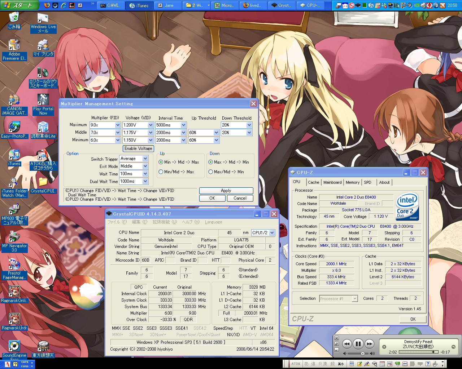The width and height of the screenshot is (462, 369).
Task: Launch the RagnarokOnline desktop shortcut
Action: (14, 294)
